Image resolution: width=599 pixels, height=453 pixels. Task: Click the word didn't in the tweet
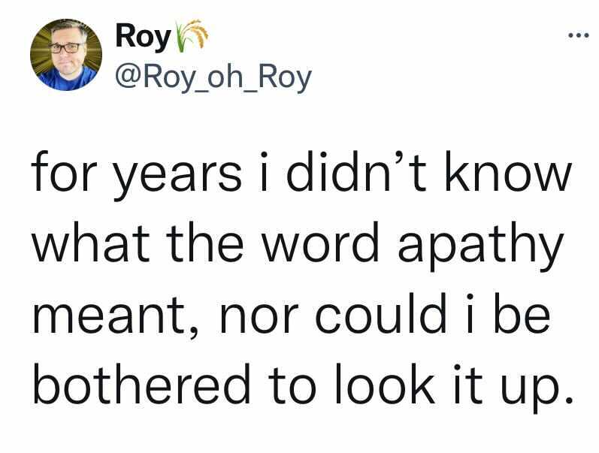coord(356,171)
